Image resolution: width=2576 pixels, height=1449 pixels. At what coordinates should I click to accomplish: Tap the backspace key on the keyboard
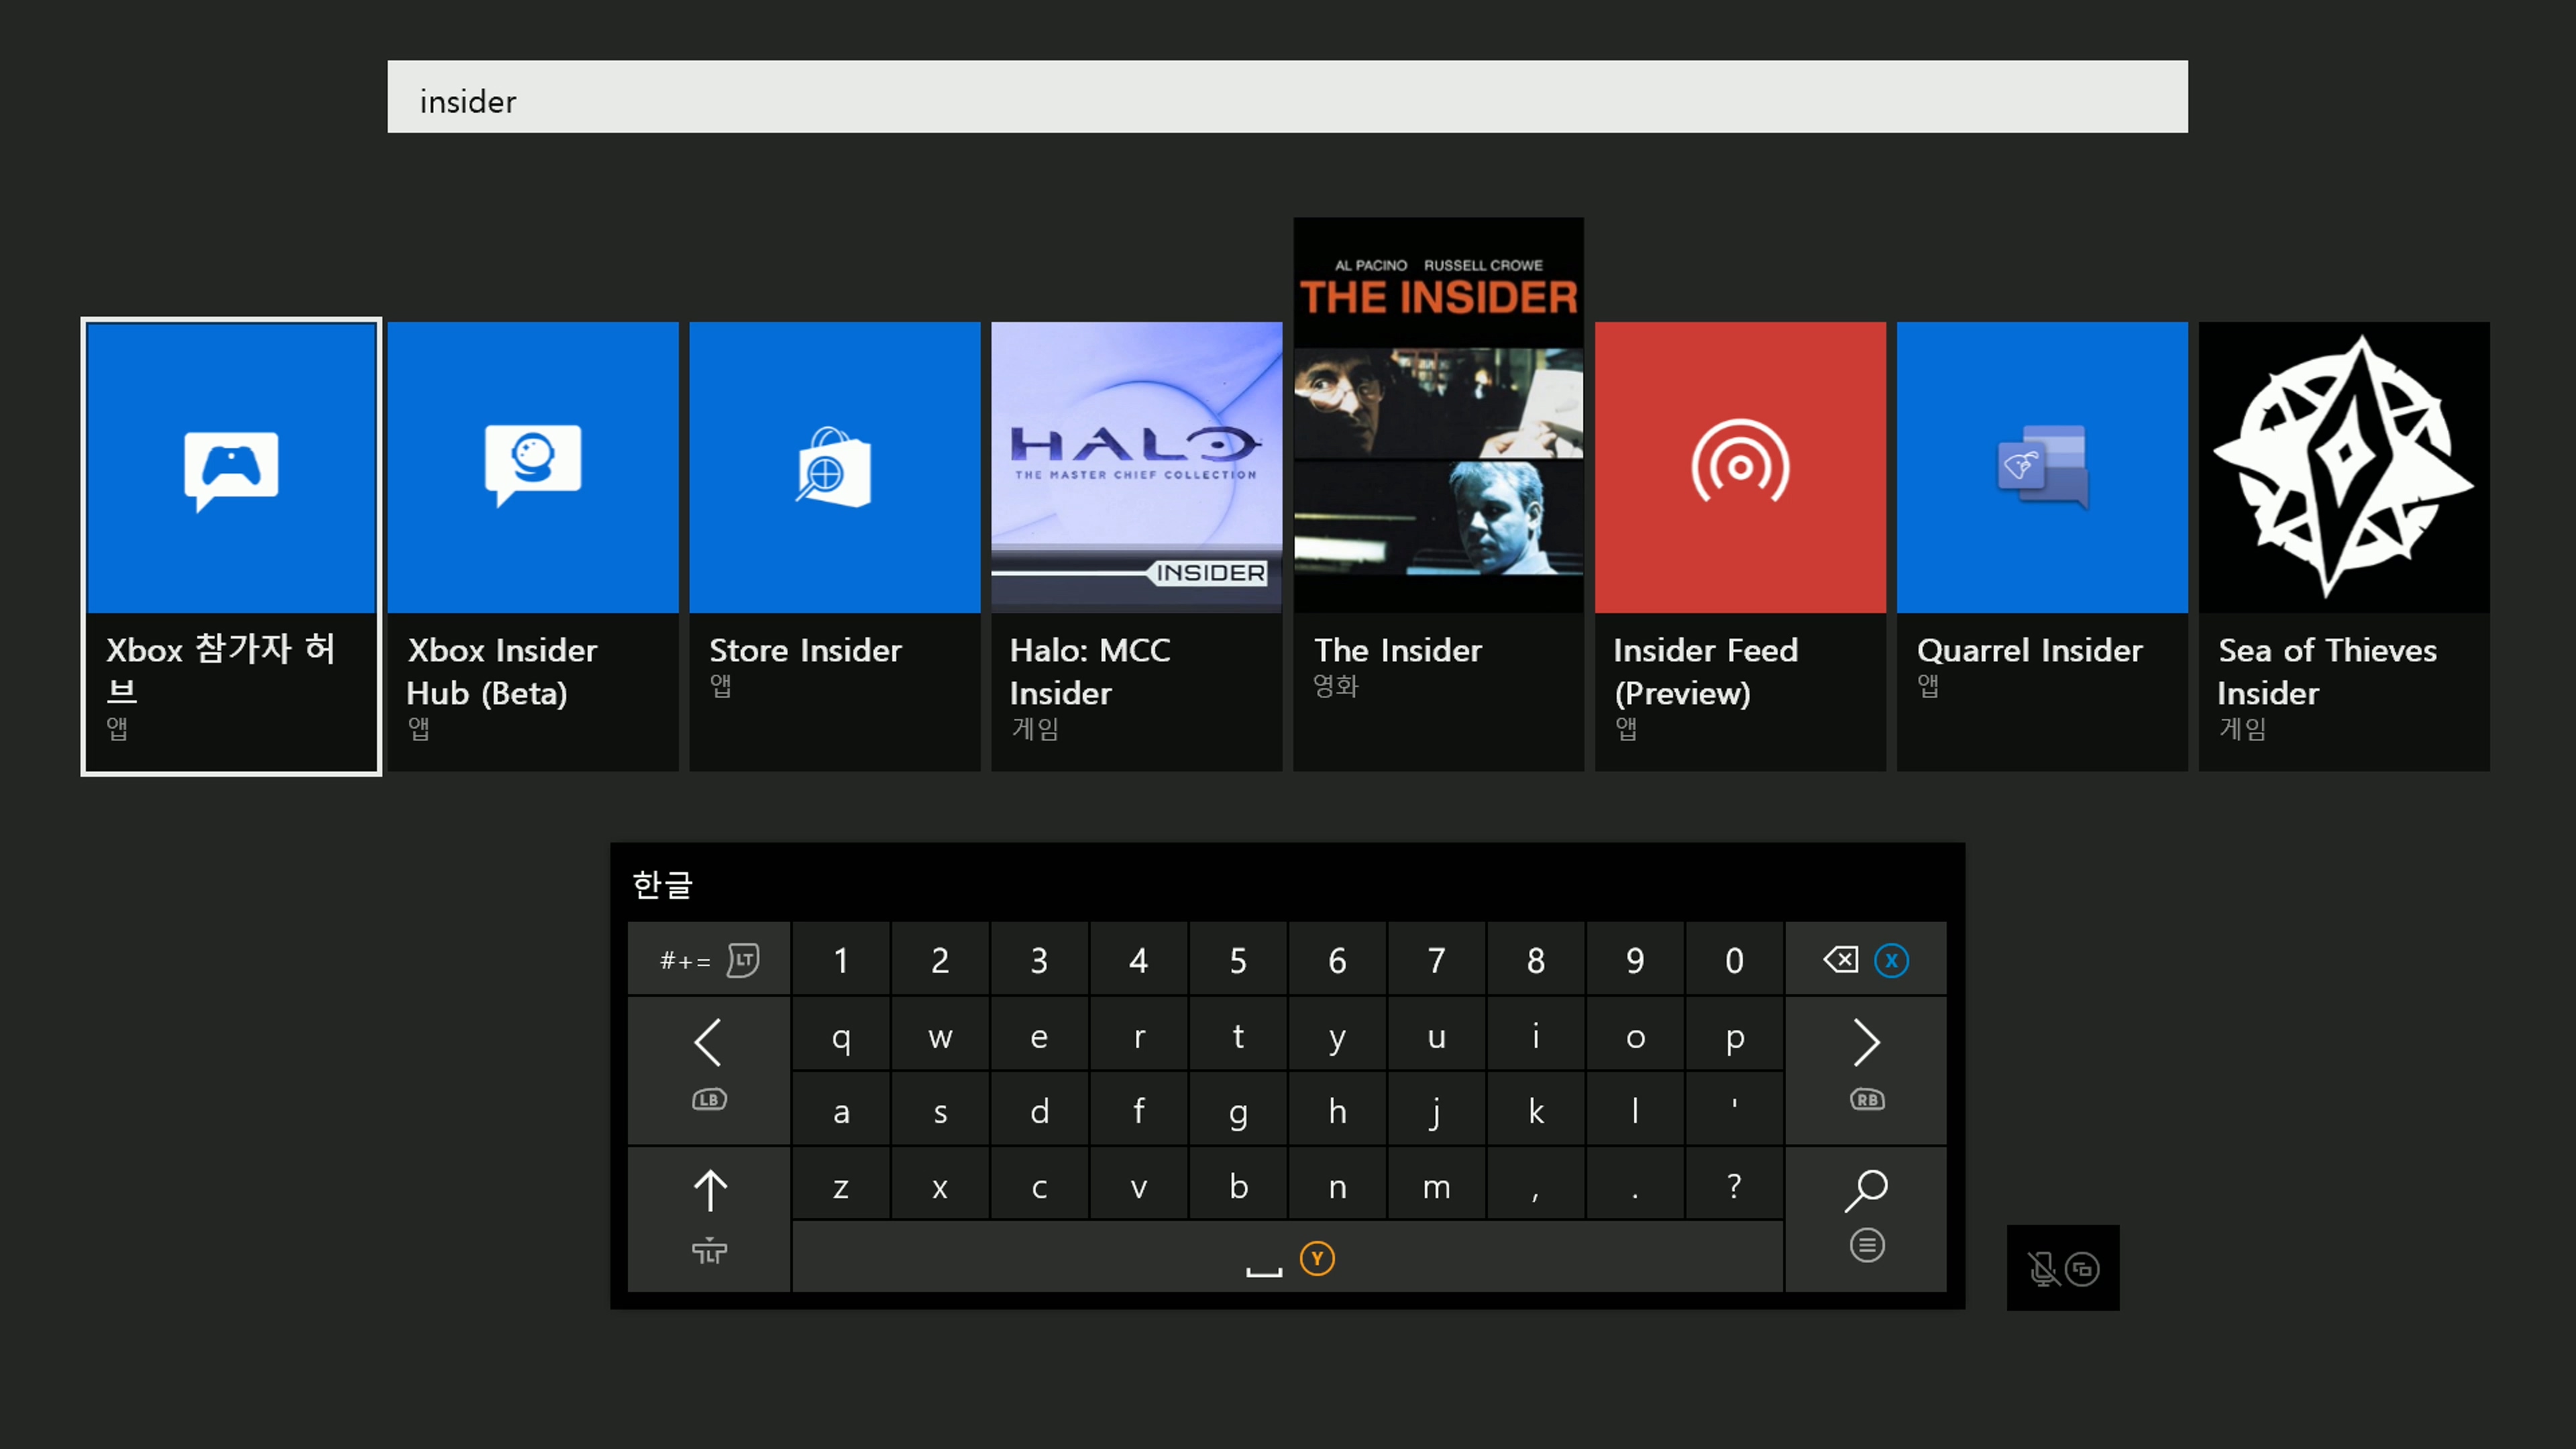(1866, 960)
